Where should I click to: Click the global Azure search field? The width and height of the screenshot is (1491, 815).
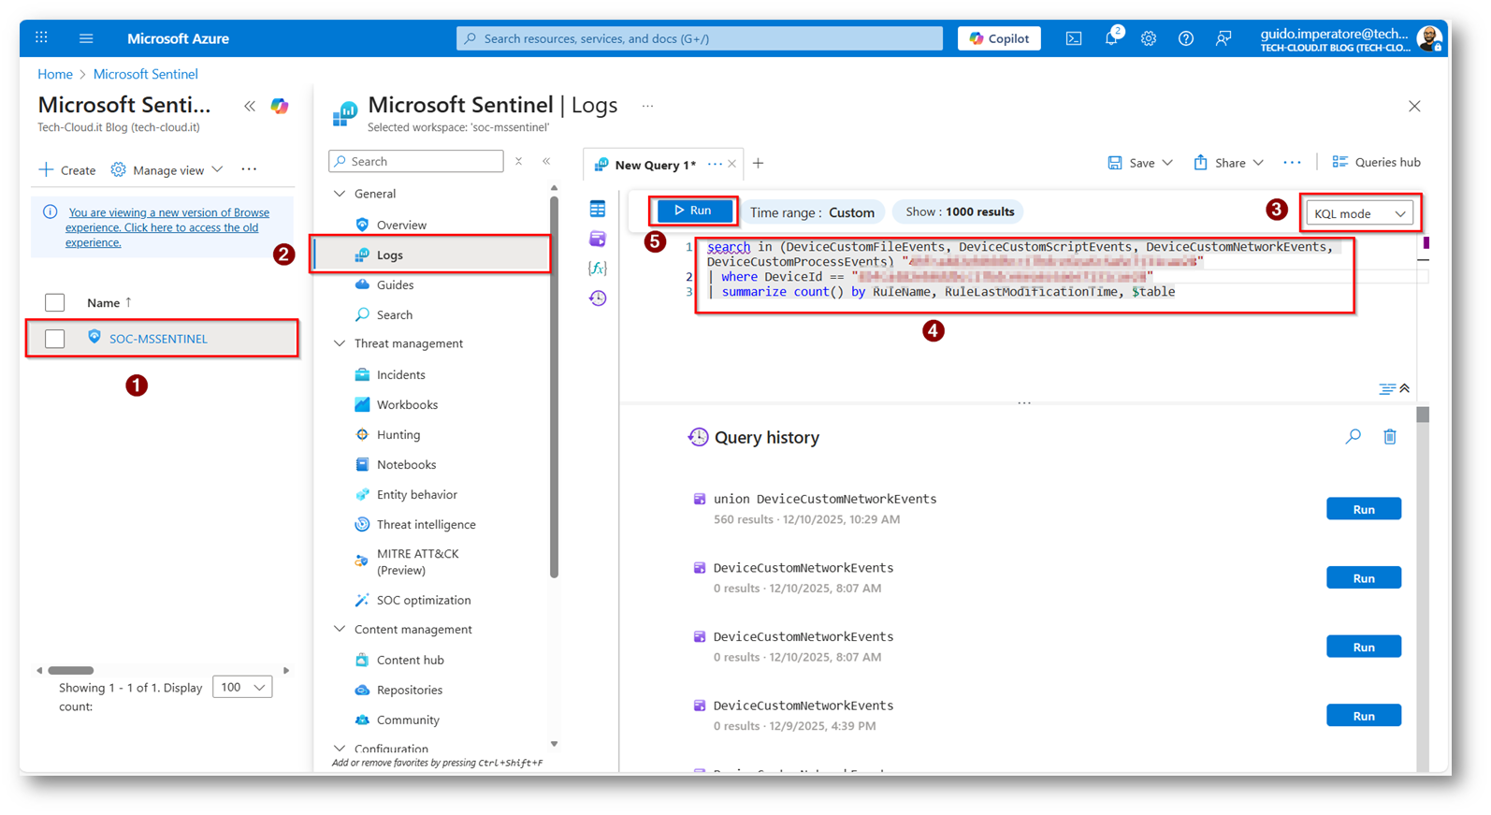coord(700,38)
